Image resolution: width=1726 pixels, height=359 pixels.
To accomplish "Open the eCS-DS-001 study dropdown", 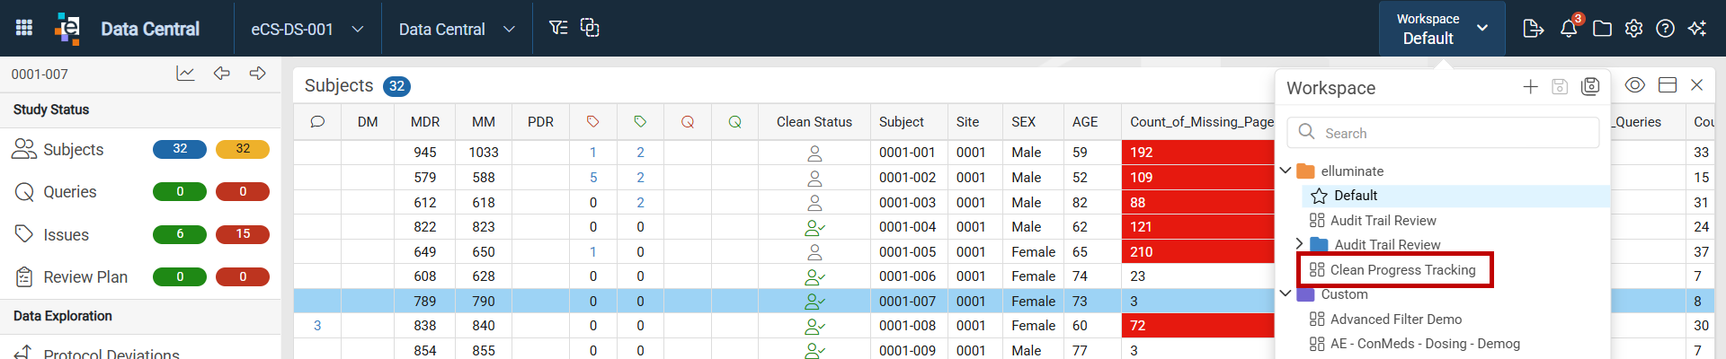I will tap(307, 29).
